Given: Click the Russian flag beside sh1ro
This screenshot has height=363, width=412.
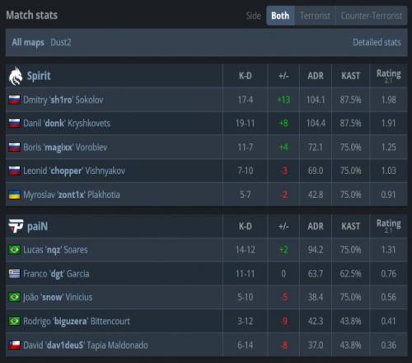Looking at the screenshot, I should tap(14, 100).
